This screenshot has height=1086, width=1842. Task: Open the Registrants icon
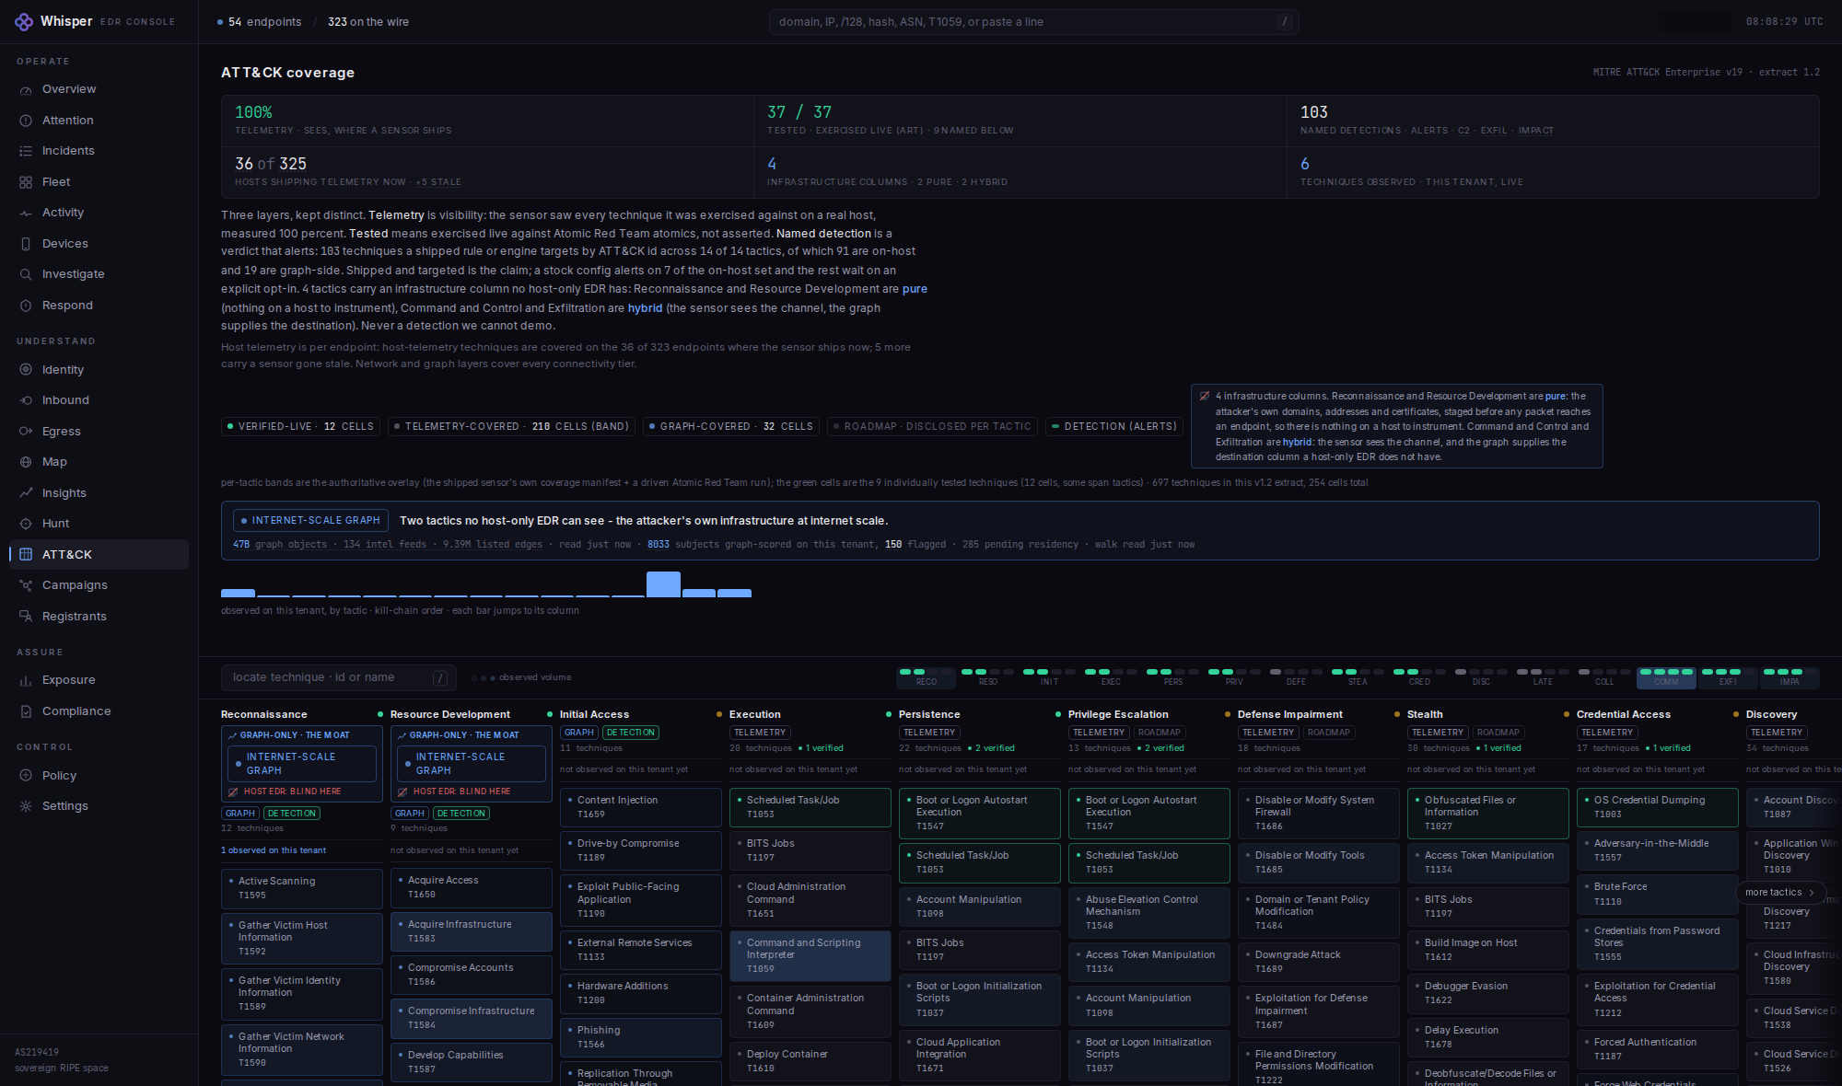click(x=26, y=617)
